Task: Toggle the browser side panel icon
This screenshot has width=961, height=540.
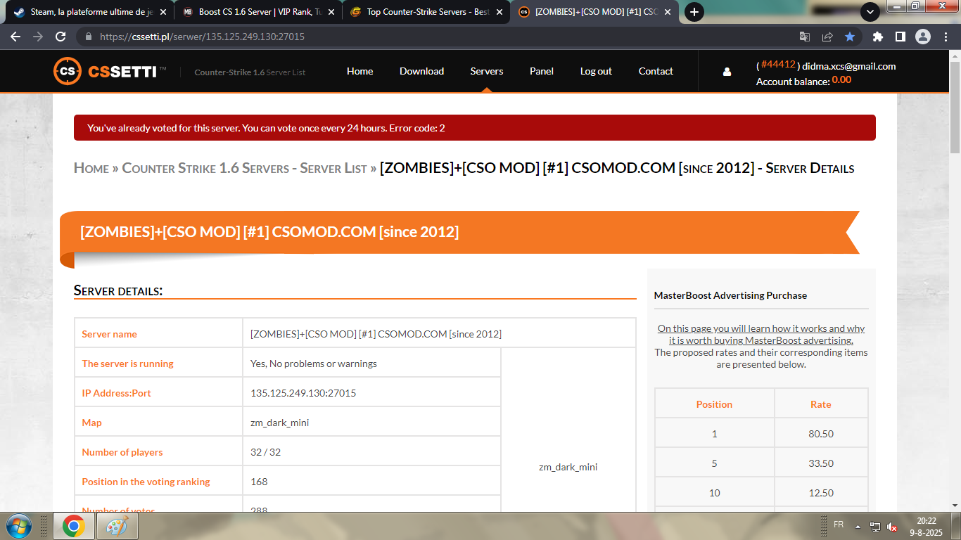Action: [900, 37]
